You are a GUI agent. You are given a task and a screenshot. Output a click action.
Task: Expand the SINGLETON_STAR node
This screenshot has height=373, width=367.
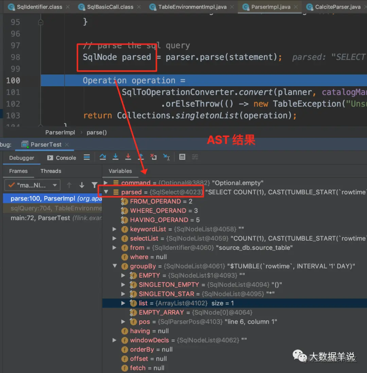coord(123,294)
